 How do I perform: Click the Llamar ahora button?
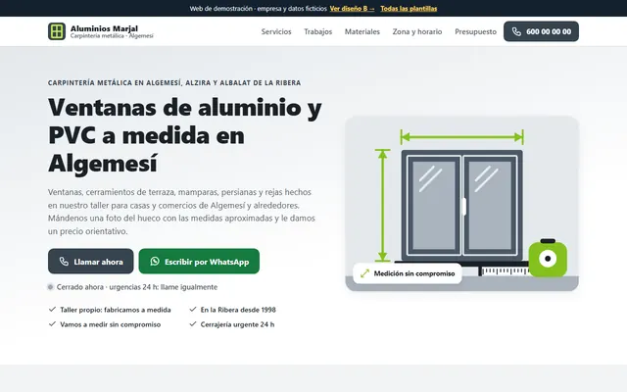(91, 262)
